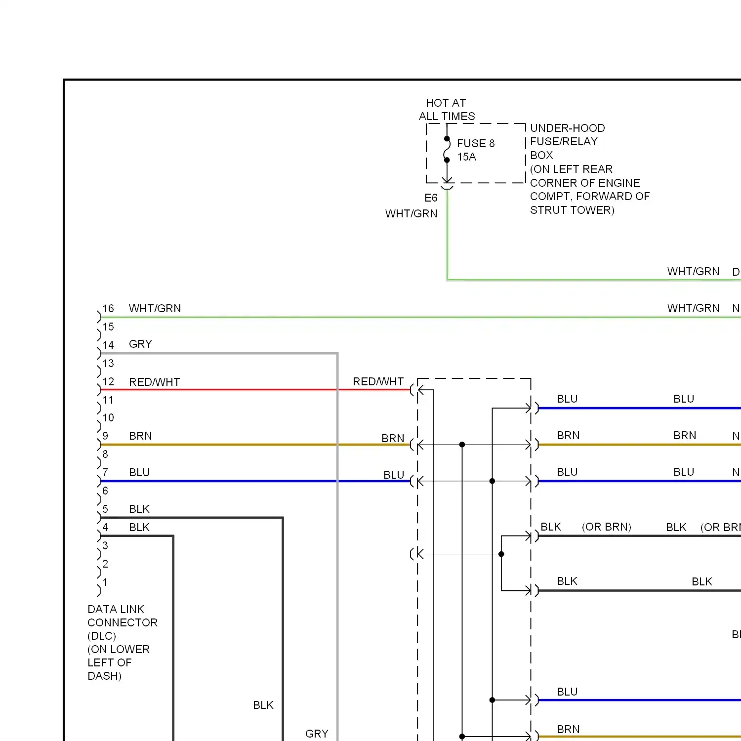This screenshot has height=741, width=741.
Task: Select DLC pin number 7
Action: (x=105, y=473)
